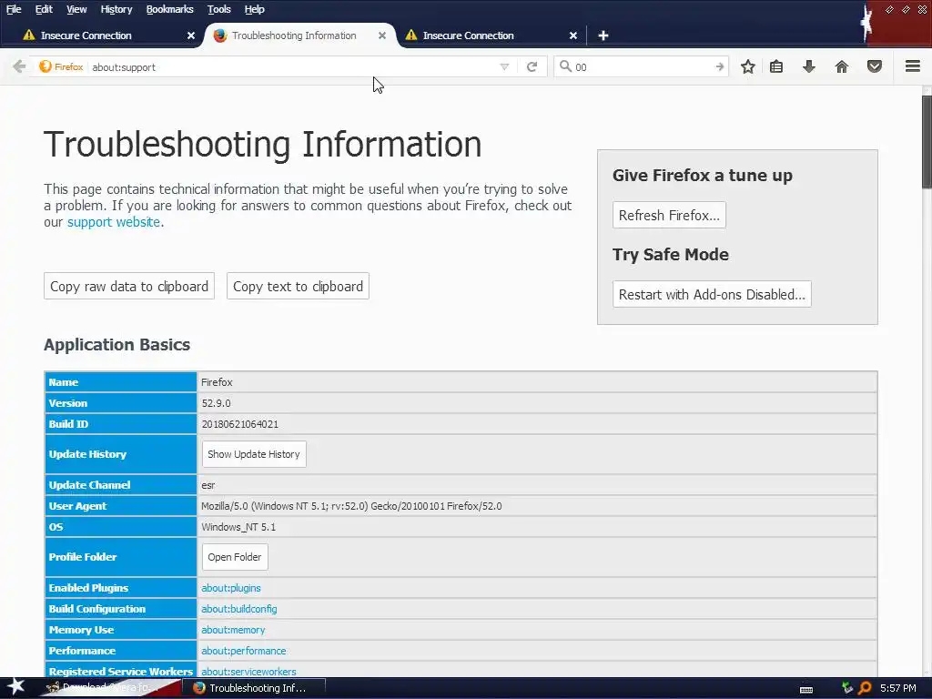Open the Tools menu
932x699 pixels.
pyautogui.click(x=218, y=9)
